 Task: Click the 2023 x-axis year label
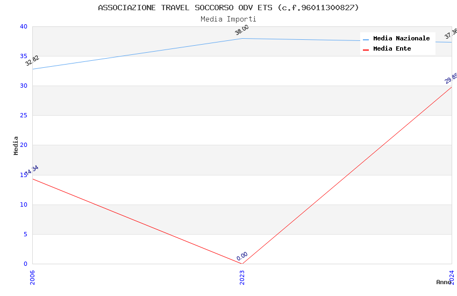(x=242, y=277)
